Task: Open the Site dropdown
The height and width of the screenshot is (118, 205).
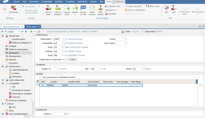Action: coord(100,69)
